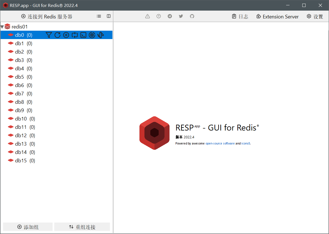Select database db5 (0)
Screen dimensions: 329x234
[x=57, y=77]
